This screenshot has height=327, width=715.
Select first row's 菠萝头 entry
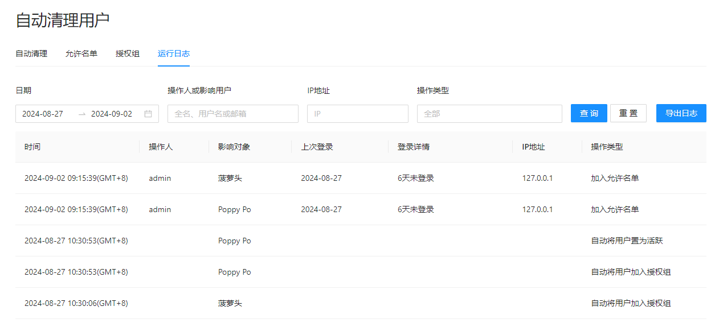coord(230,178)
